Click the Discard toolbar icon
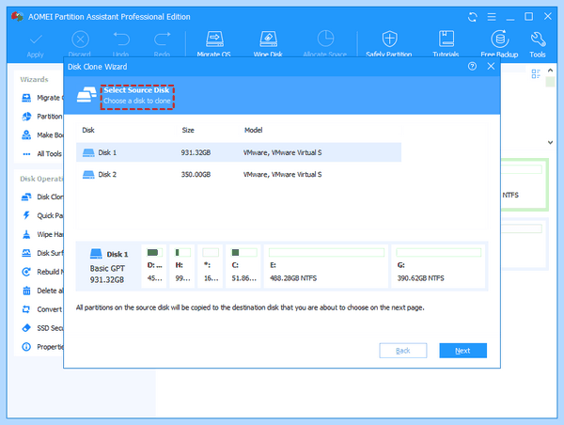 (x=80, y=39)
